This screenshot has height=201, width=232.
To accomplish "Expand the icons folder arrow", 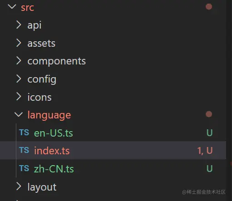I will click(19, 97).
